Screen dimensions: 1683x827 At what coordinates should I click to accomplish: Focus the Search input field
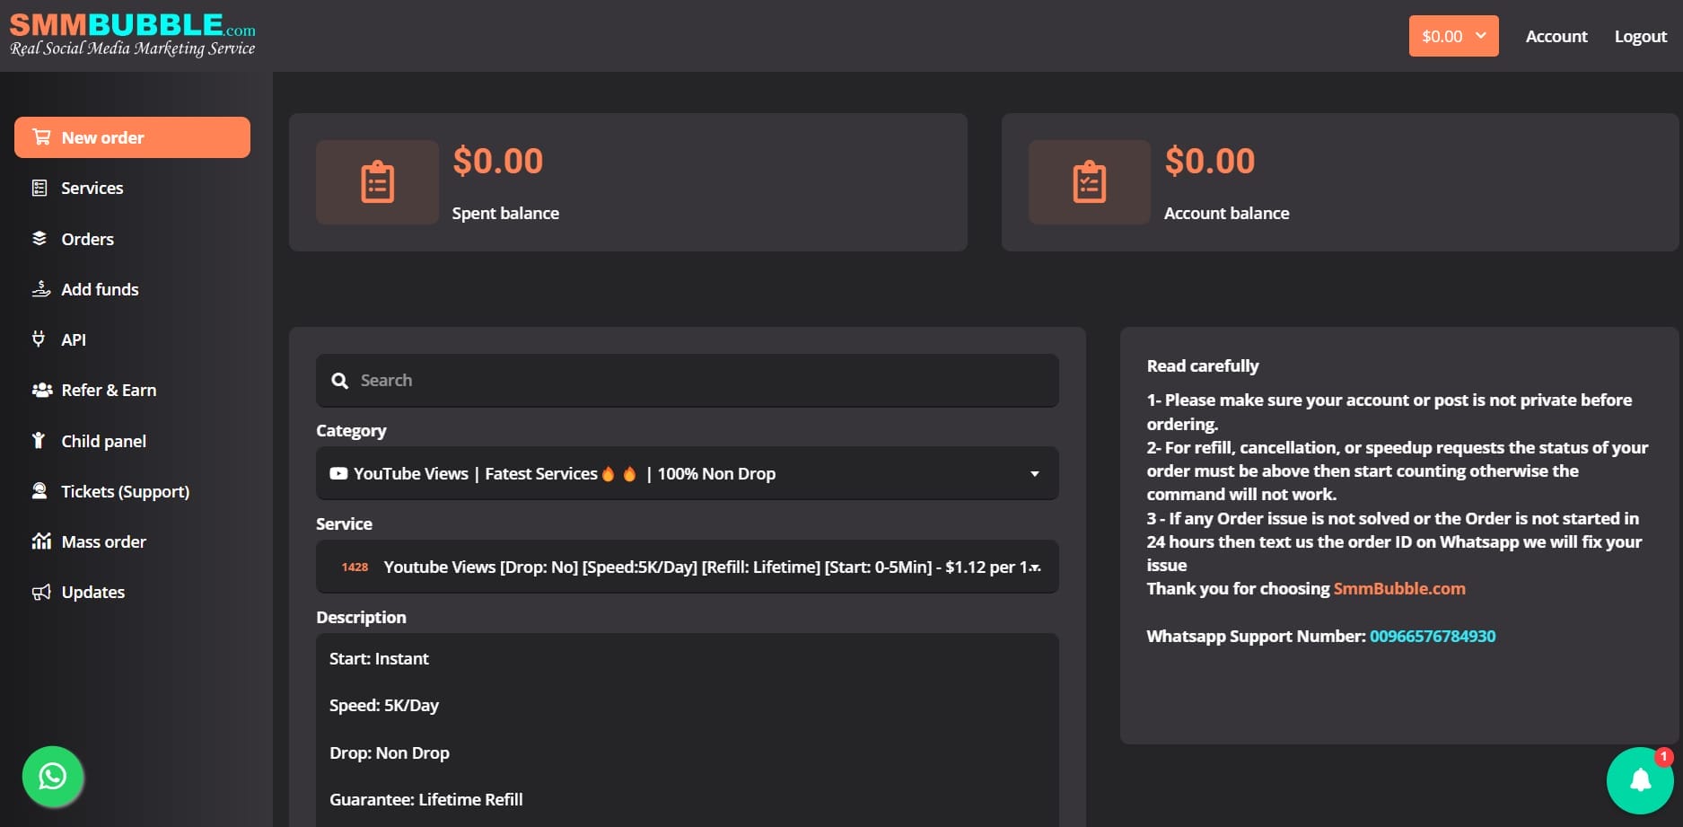tap(700, 381)
